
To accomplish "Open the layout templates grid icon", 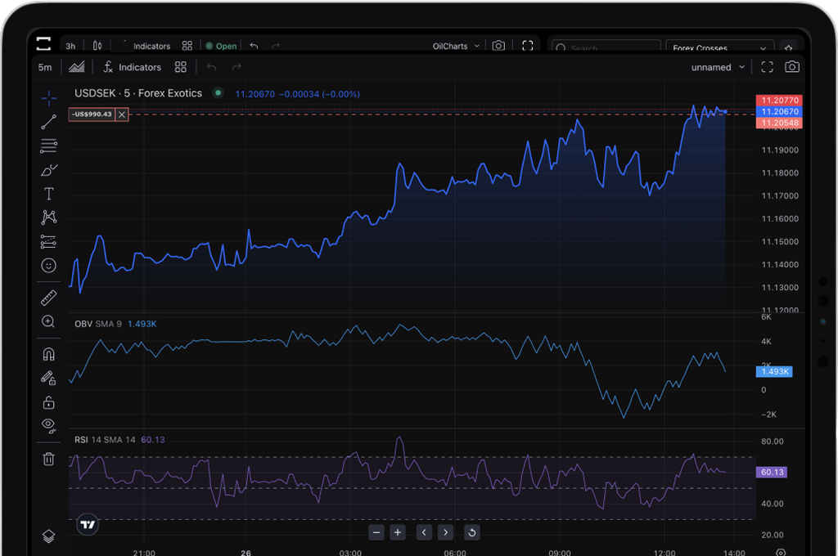I will (x=181, y=67).
